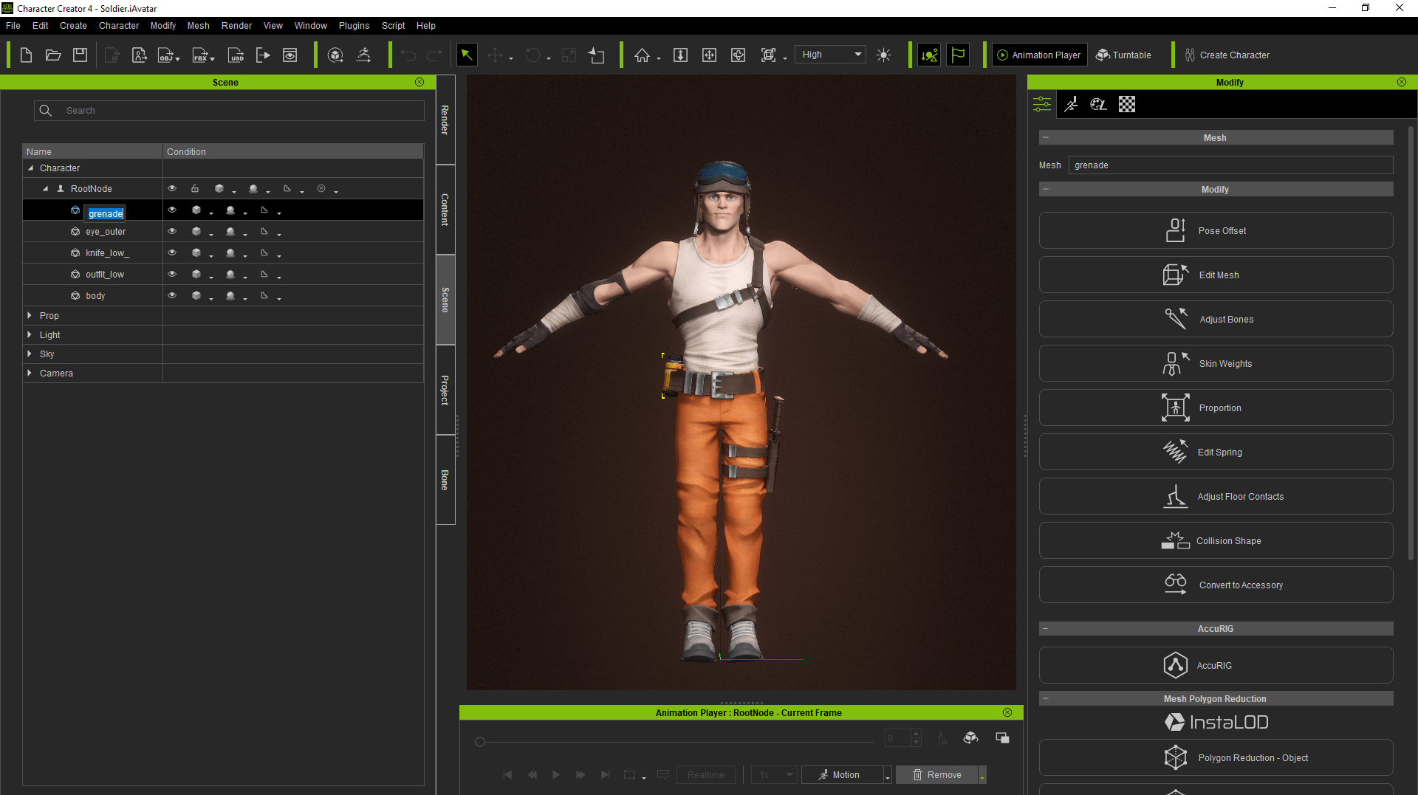Toggle visibility of body mesh
This screenshot has height=795, width=1418.
172,296
